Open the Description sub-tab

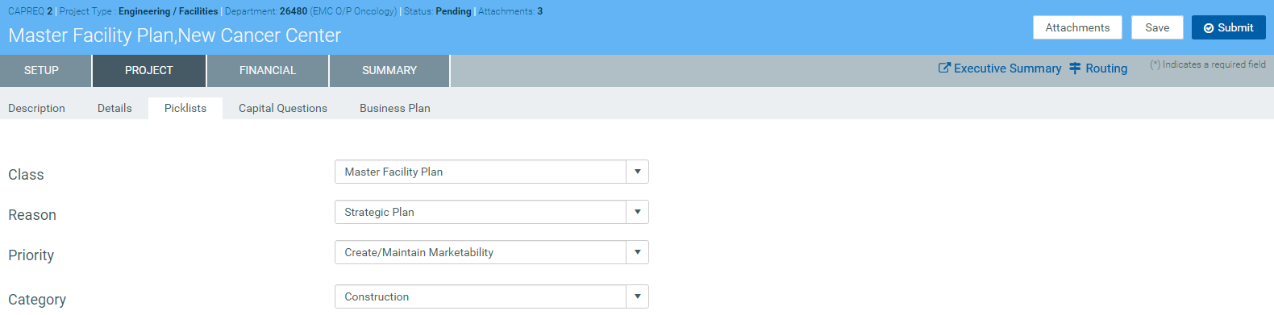click(x=36, y=108)
